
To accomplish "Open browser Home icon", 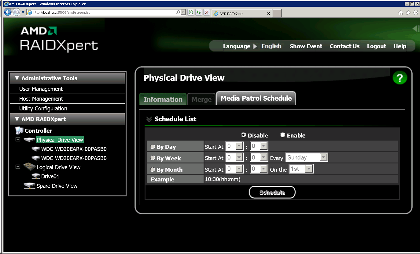I will tap(401, 13).
